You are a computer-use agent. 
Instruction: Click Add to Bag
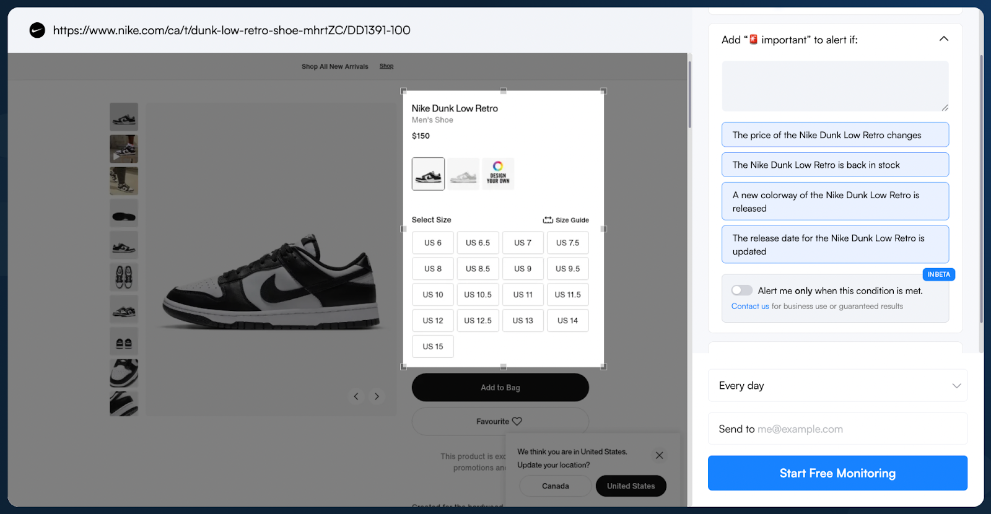(500, 388)
